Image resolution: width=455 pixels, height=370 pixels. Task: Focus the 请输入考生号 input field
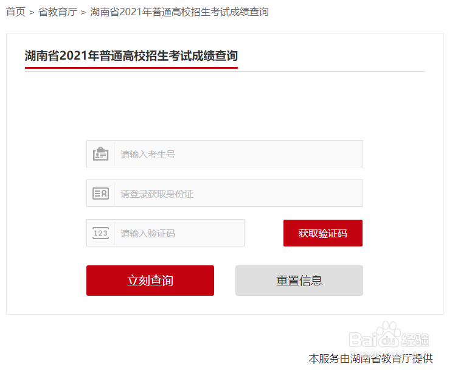[237, 154]
